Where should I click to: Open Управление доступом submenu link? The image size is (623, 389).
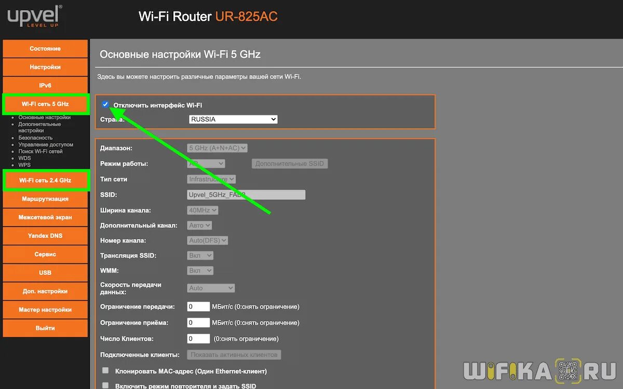[x=46, y=145]
